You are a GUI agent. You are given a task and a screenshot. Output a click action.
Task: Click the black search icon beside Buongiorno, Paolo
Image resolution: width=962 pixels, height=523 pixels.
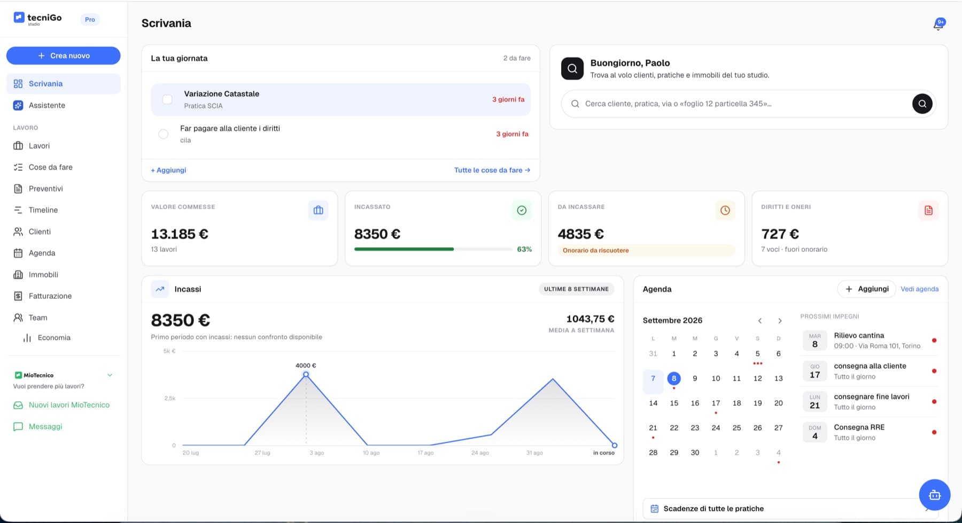(572, 68)
